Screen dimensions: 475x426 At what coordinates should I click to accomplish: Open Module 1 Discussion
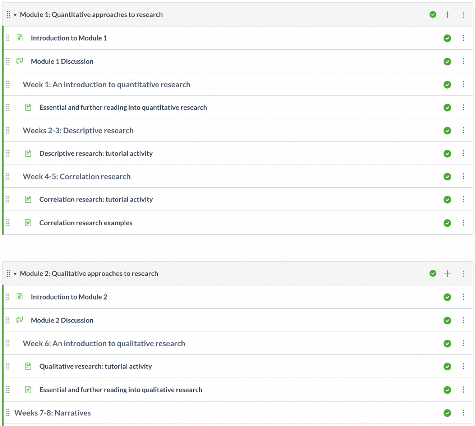coord(62,61)
